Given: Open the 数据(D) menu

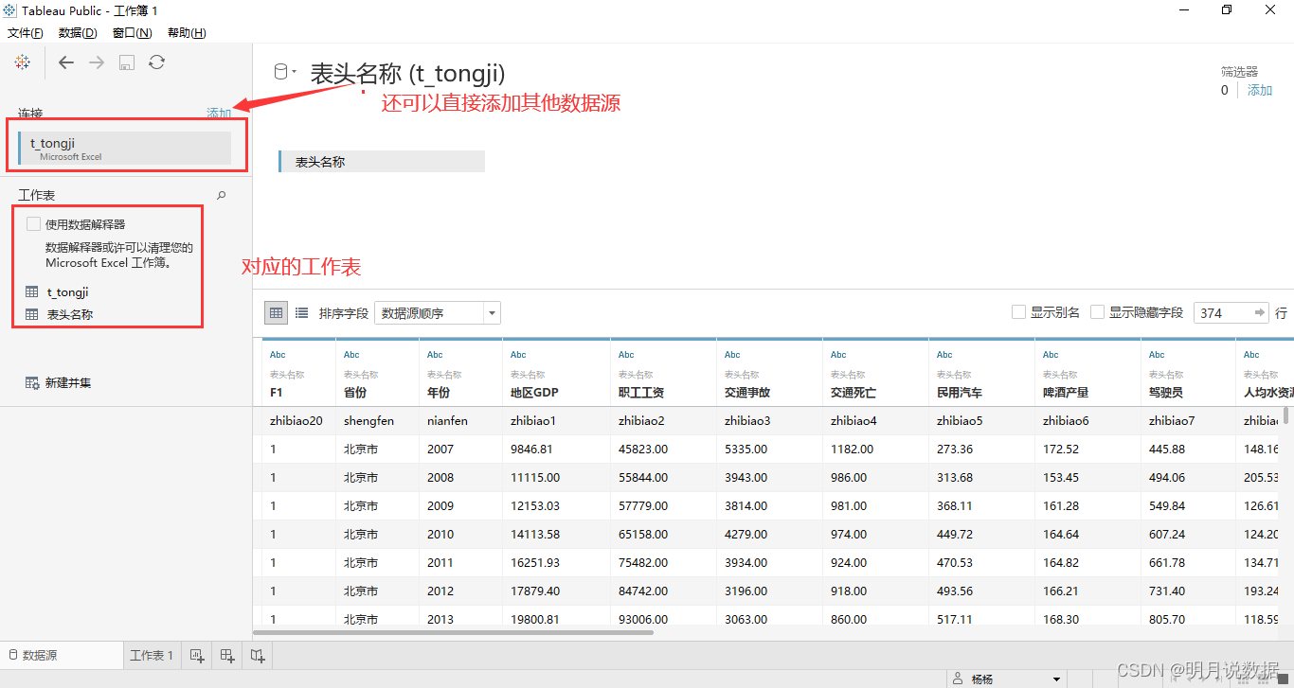Looking at the screenshot, I should point(78,33).
